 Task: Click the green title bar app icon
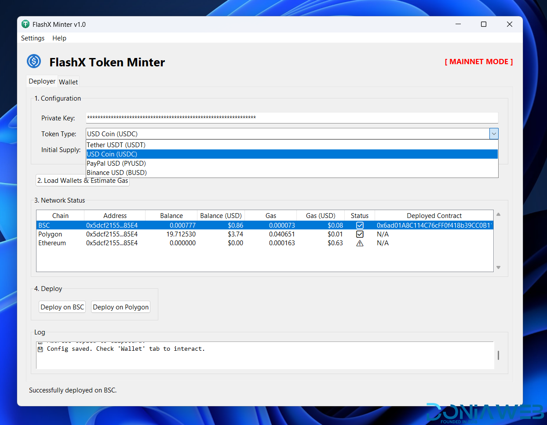coord(26,24)
